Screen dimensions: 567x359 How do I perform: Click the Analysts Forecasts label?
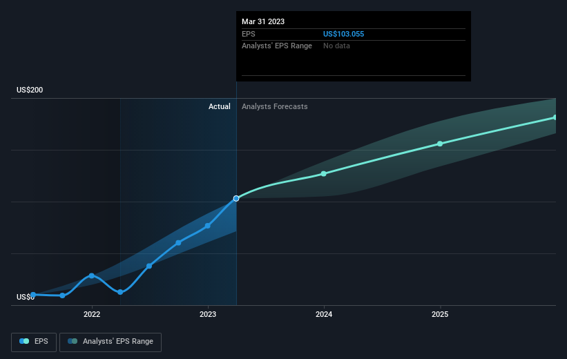click(x=274, y=106)
